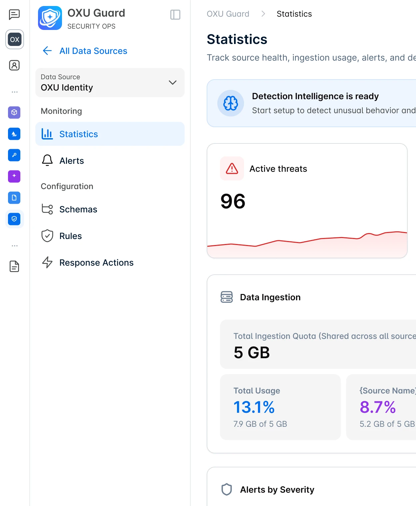Click the OXU Guard shield logo

click(50, 18)
